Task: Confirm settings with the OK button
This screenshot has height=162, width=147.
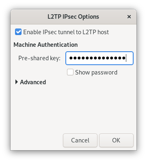Action: tap(116, 140)
